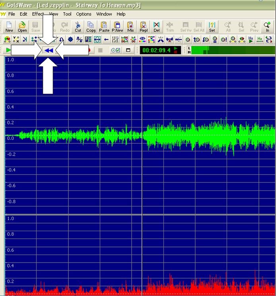Click the Cut scissors button
Image resolution: width=276 pixels, height=296 pixels.
point(78,27)
